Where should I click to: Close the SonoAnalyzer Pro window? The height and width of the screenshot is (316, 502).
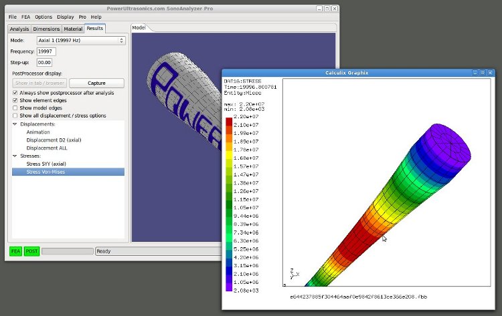tap(335, 9)
